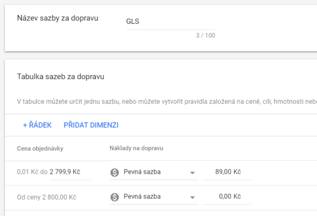Click the V tabulce můžete určit description text
Viewport: 317px width, 216px height.
[x=158, y=101]
